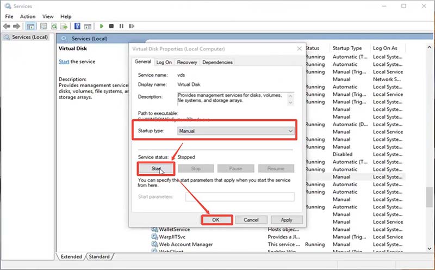Image resolution: width=435 pixels, height=270 pixels.
Task: Click the Back arrow in the toolbar
Action: [x=7, y=26]
